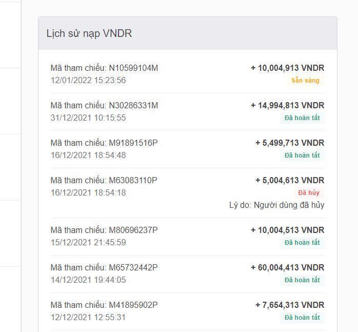The image size is (358, 332).
Task: Click the 'Đã hoàn tất' badge for 60,004,413 VNDR
Action: (x=302, y=280)
